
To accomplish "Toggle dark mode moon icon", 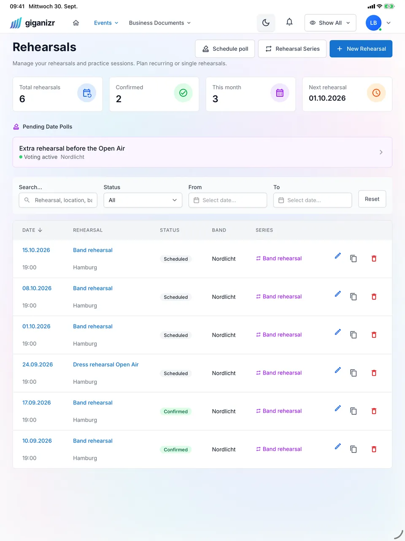I will click(266, 23).
